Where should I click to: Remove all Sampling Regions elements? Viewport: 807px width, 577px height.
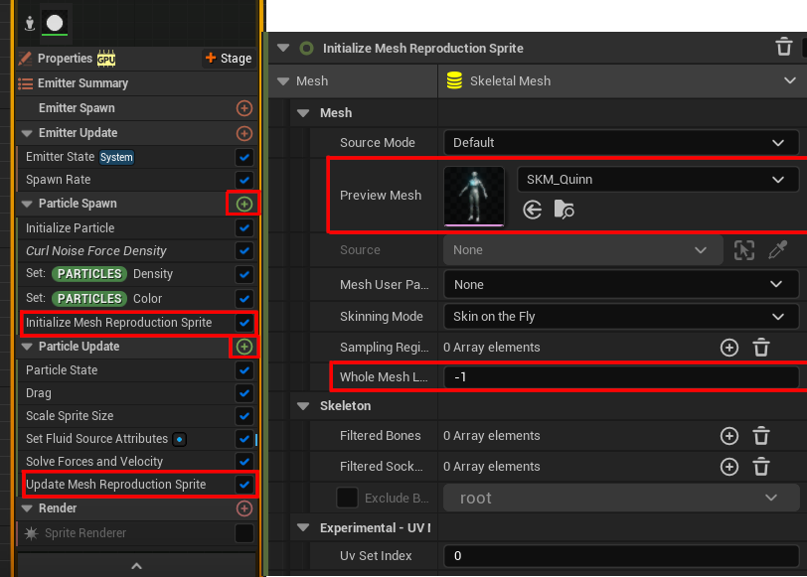click(x=761, y=348)
